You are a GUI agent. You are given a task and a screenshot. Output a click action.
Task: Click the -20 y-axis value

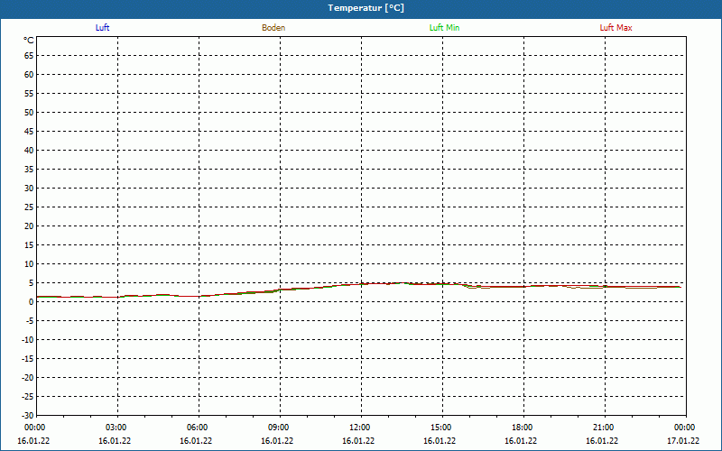pos(28,378)
